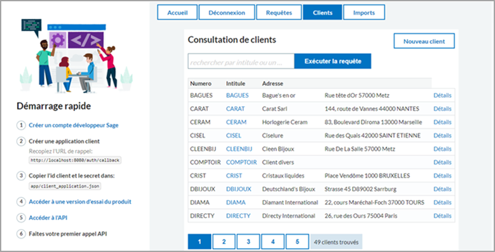Focus the client search input field
Screen dimensions: 495x252
[241, 61]
